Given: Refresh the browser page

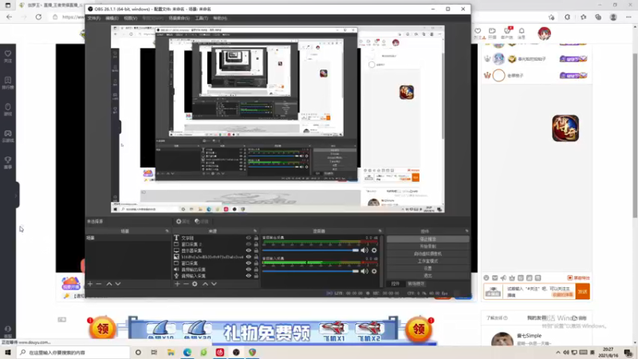Looking at the screenshot, I should click(x=38, y=17).
